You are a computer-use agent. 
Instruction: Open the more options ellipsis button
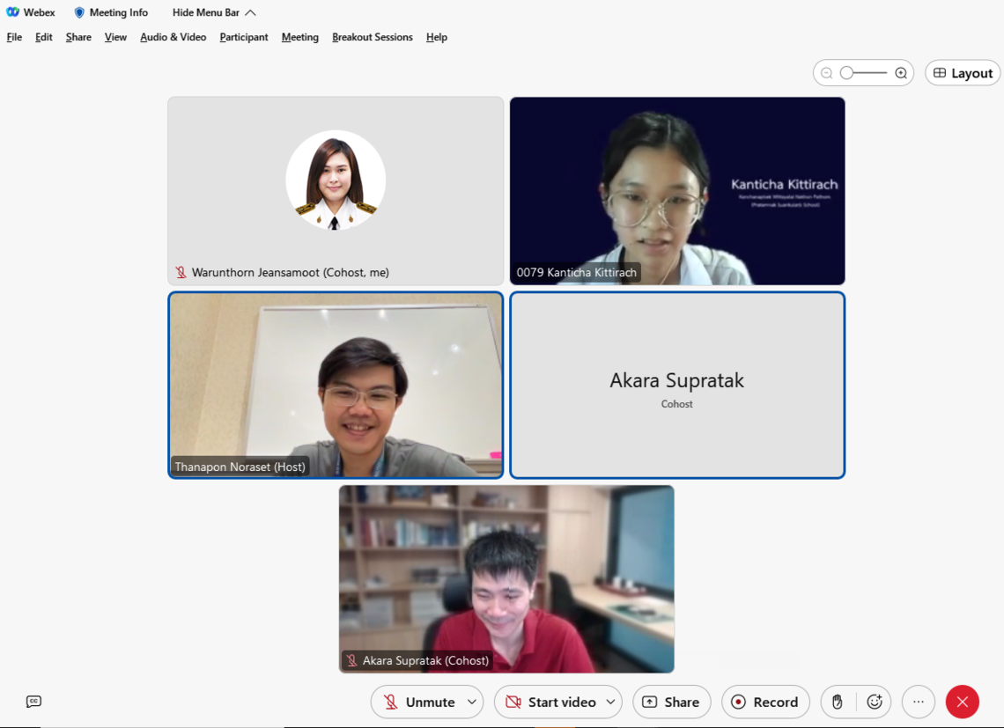918,702
